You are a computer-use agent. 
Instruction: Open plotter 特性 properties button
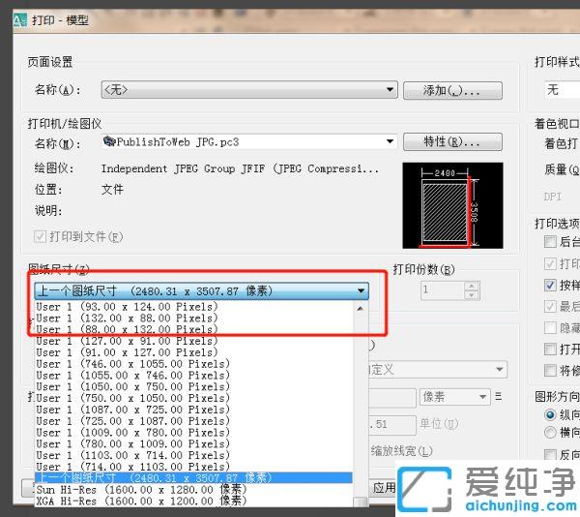coord(463,142)
